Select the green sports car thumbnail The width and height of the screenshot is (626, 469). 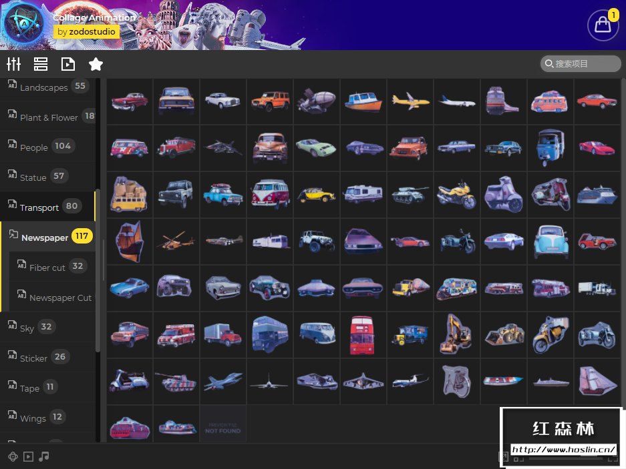click(317, 148)
